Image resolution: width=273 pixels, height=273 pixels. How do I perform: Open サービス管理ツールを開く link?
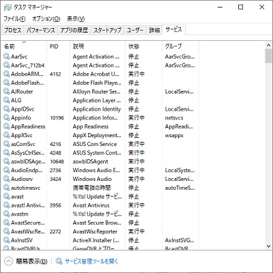91,261
